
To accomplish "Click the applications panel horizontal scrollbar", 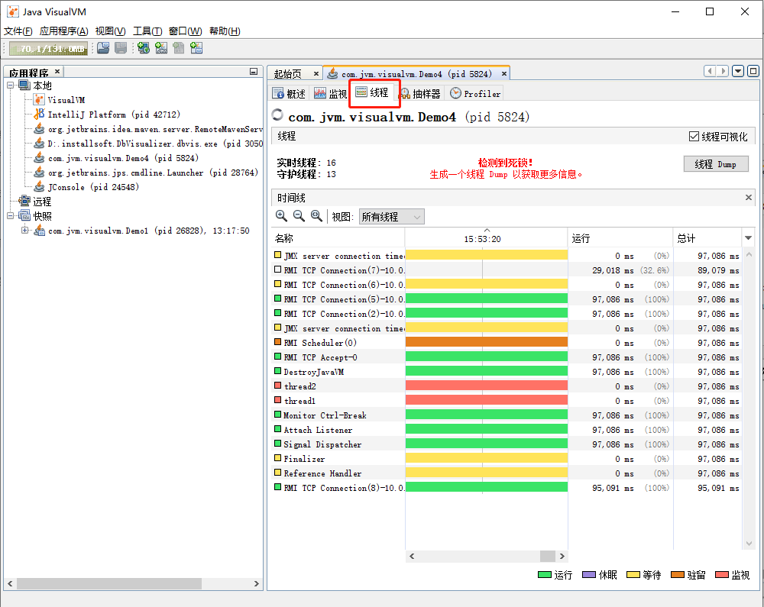I will point(109,583).
